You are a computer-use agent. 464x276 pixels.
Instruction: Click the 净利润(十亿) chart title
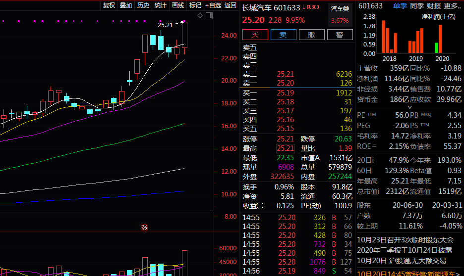click(x=439, y=17)
